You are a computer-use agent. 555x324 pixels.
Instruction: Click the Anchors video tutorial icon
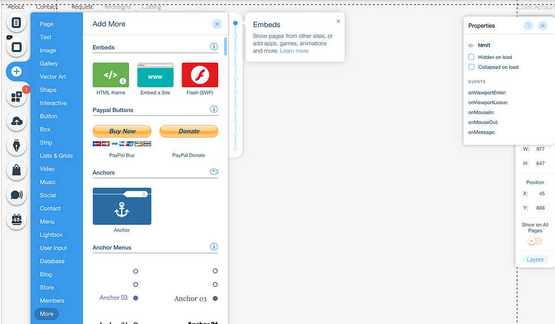point(214,172)
